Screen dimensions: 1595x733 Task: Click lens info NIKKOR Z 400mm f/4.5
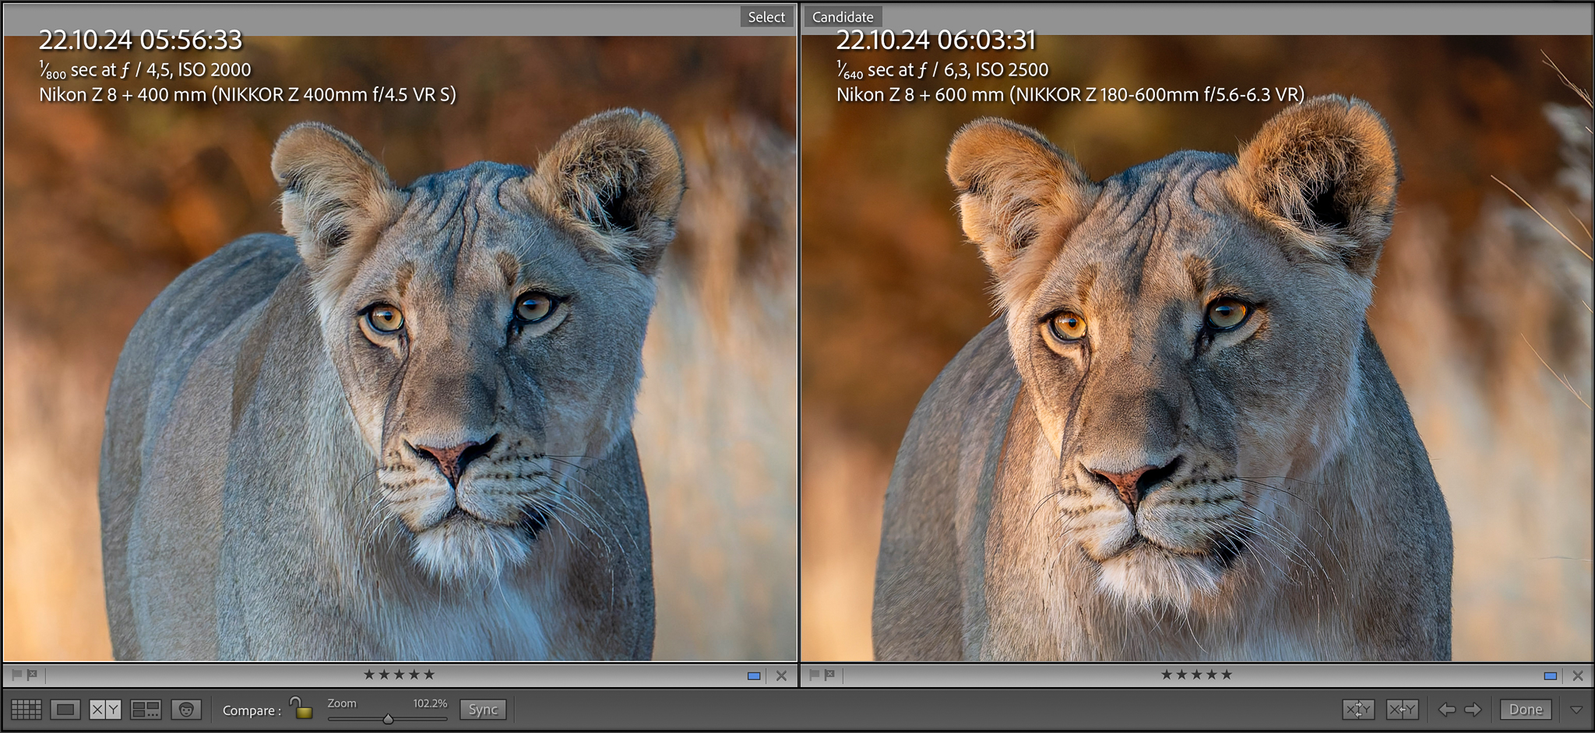248,95
